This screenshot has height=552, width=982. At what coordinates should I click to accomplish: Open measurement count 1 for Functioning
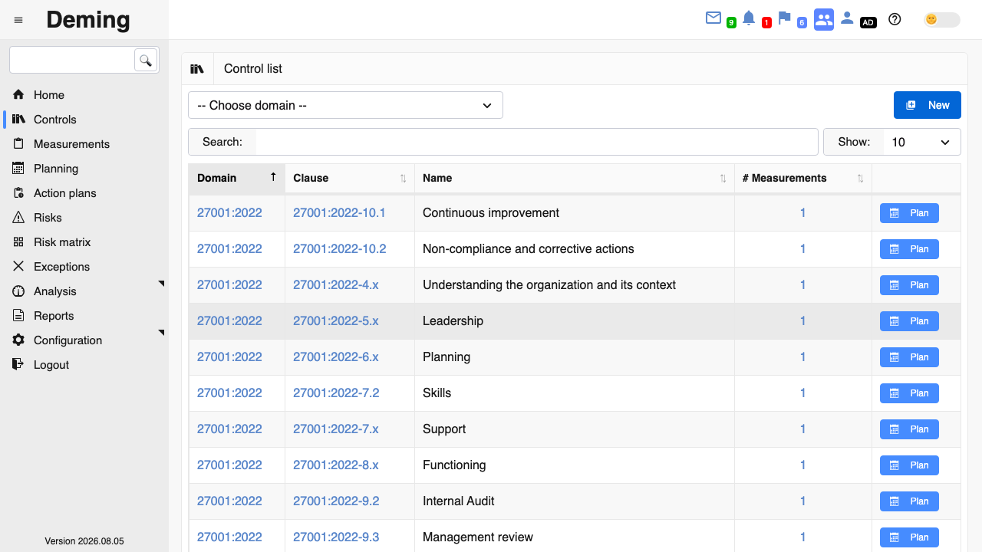point(802,465)
